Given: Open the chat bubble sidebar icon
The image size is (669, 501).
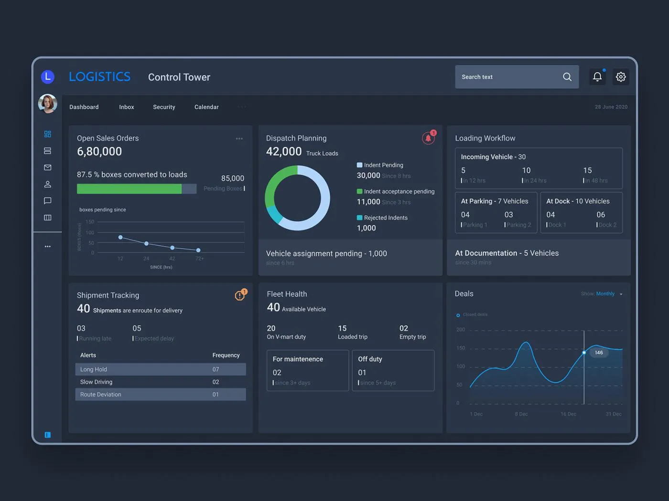Looking at the screenshot, I should click(47, 201).
